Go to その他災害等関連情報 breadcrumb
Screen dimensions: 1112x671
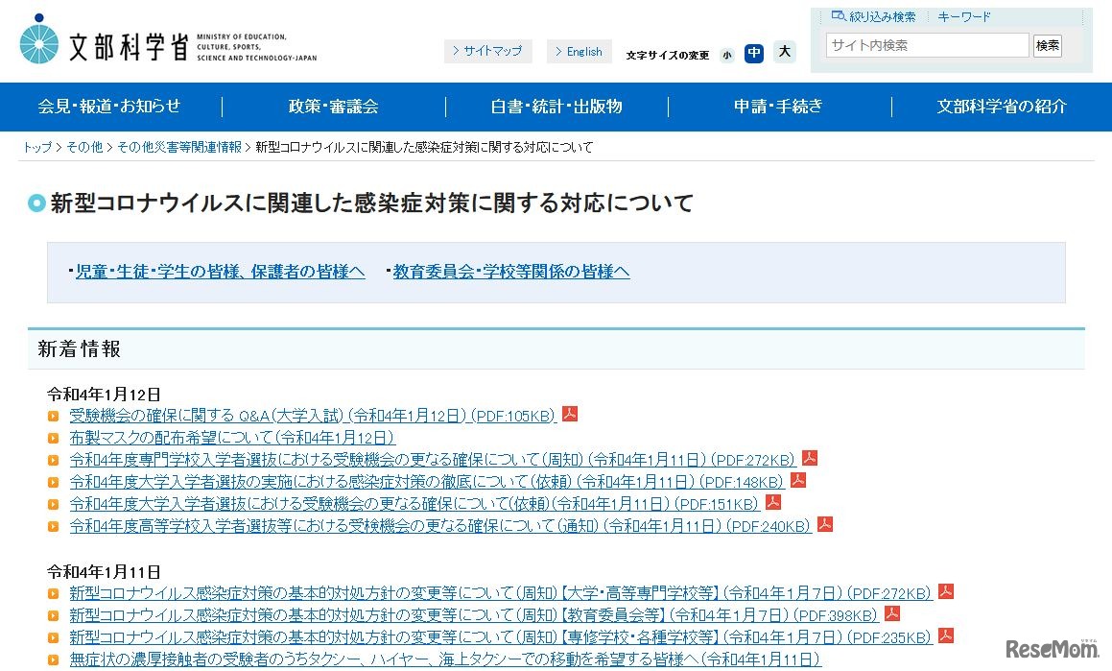179,147
